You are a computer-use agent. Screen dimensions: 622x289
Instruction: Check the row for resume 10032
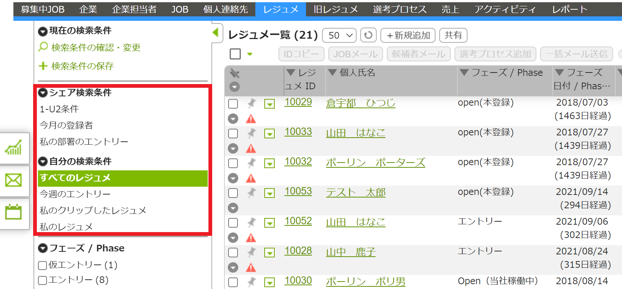233,163
